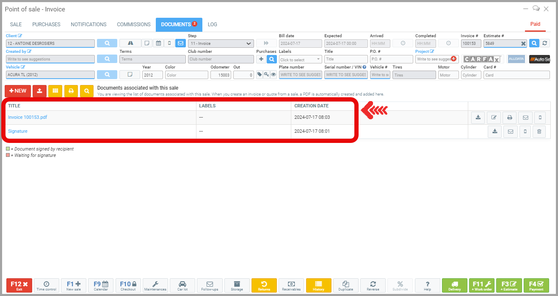Screen dimensions: 558x296
Task: Print the Invoice 100153.pdf row
Action: click(x=510, y=118)
